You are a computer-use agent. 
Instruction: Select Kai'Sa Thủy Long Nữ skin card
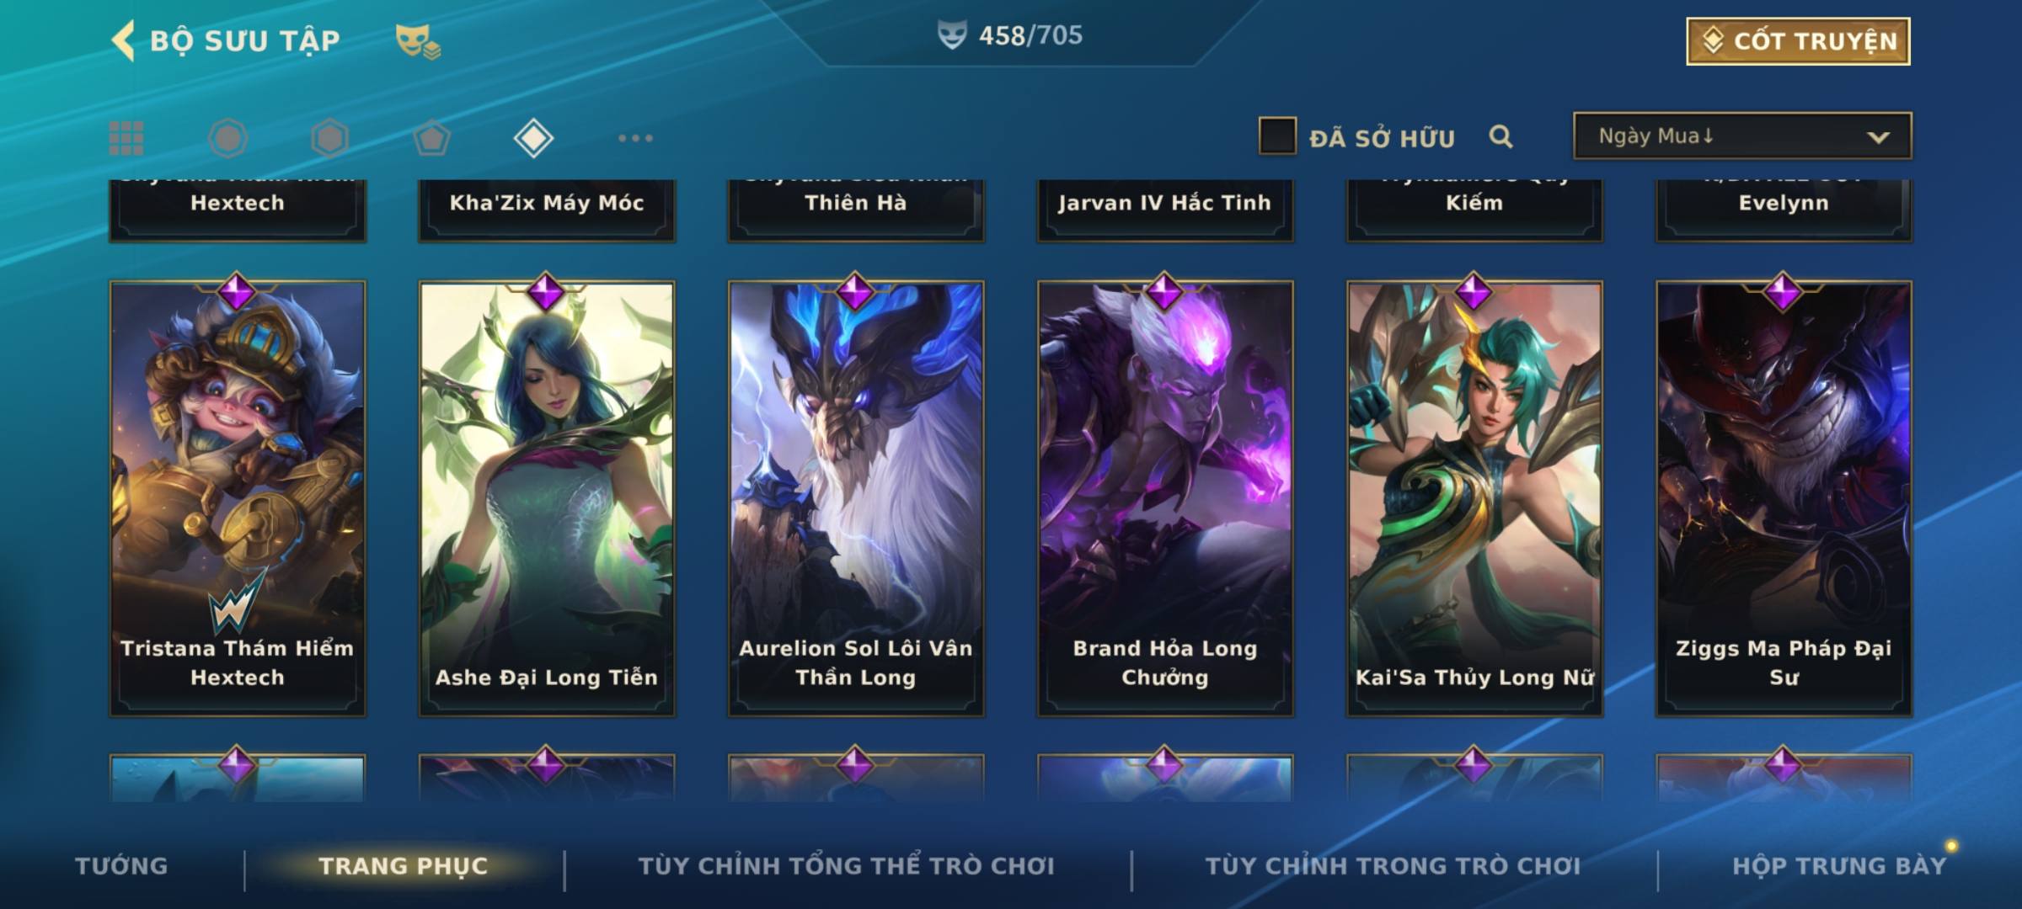pos(1474,498)
